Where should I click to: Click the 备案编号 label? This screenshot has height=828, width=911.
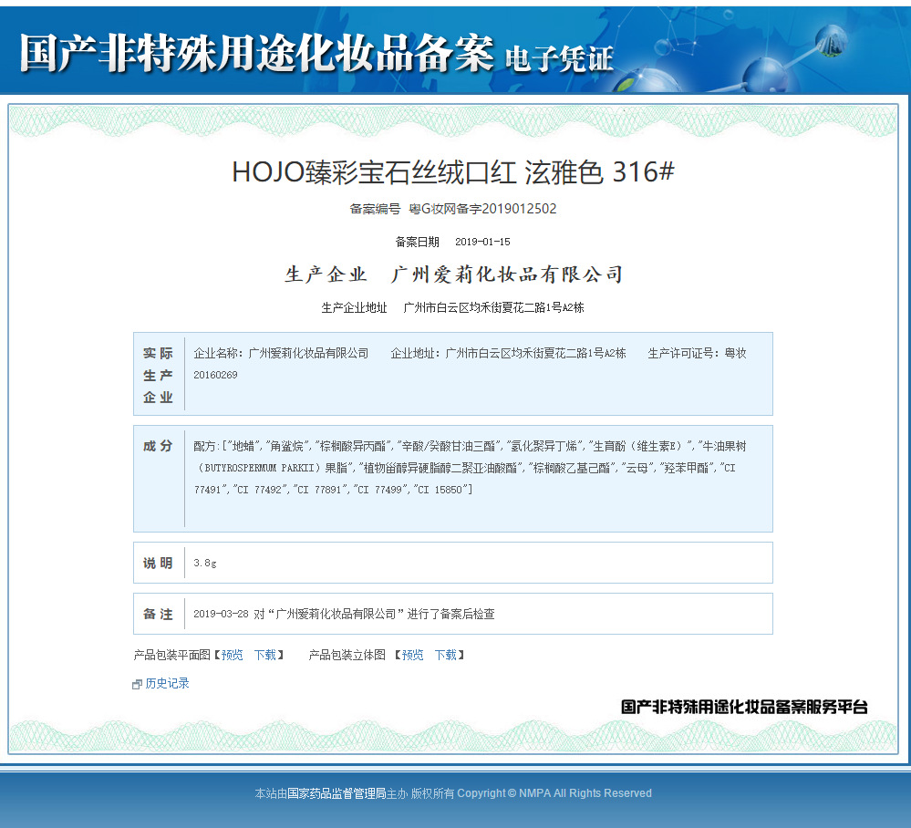(375, 209)
